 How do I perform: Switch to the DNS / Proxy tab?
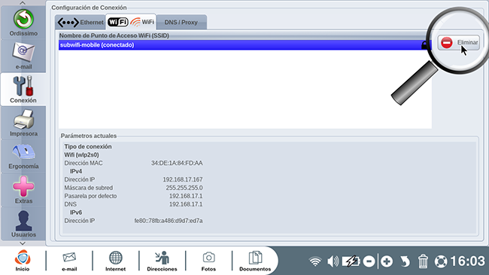point(181,23)
